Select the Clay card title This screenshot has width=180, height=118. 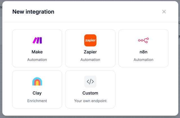point(37,93)
